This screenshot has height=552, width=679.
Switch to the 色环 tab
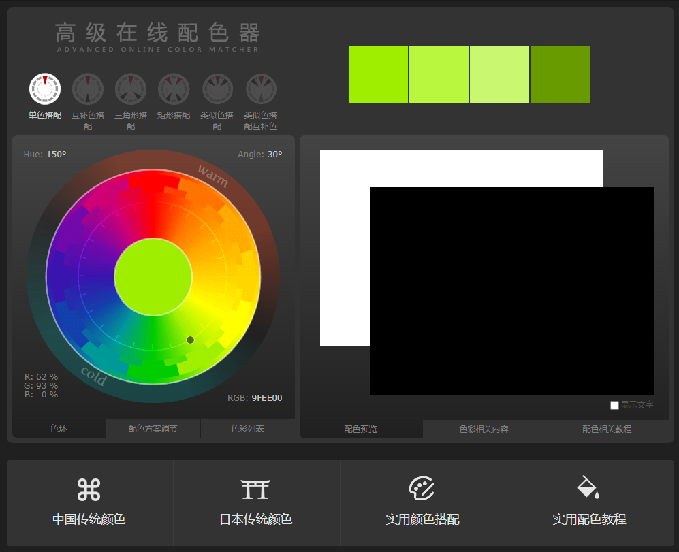coord(59,428)
